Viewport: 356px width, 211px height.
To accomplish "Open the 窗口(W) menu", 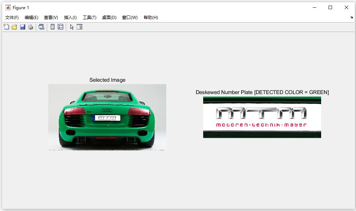I will point(130,18).
